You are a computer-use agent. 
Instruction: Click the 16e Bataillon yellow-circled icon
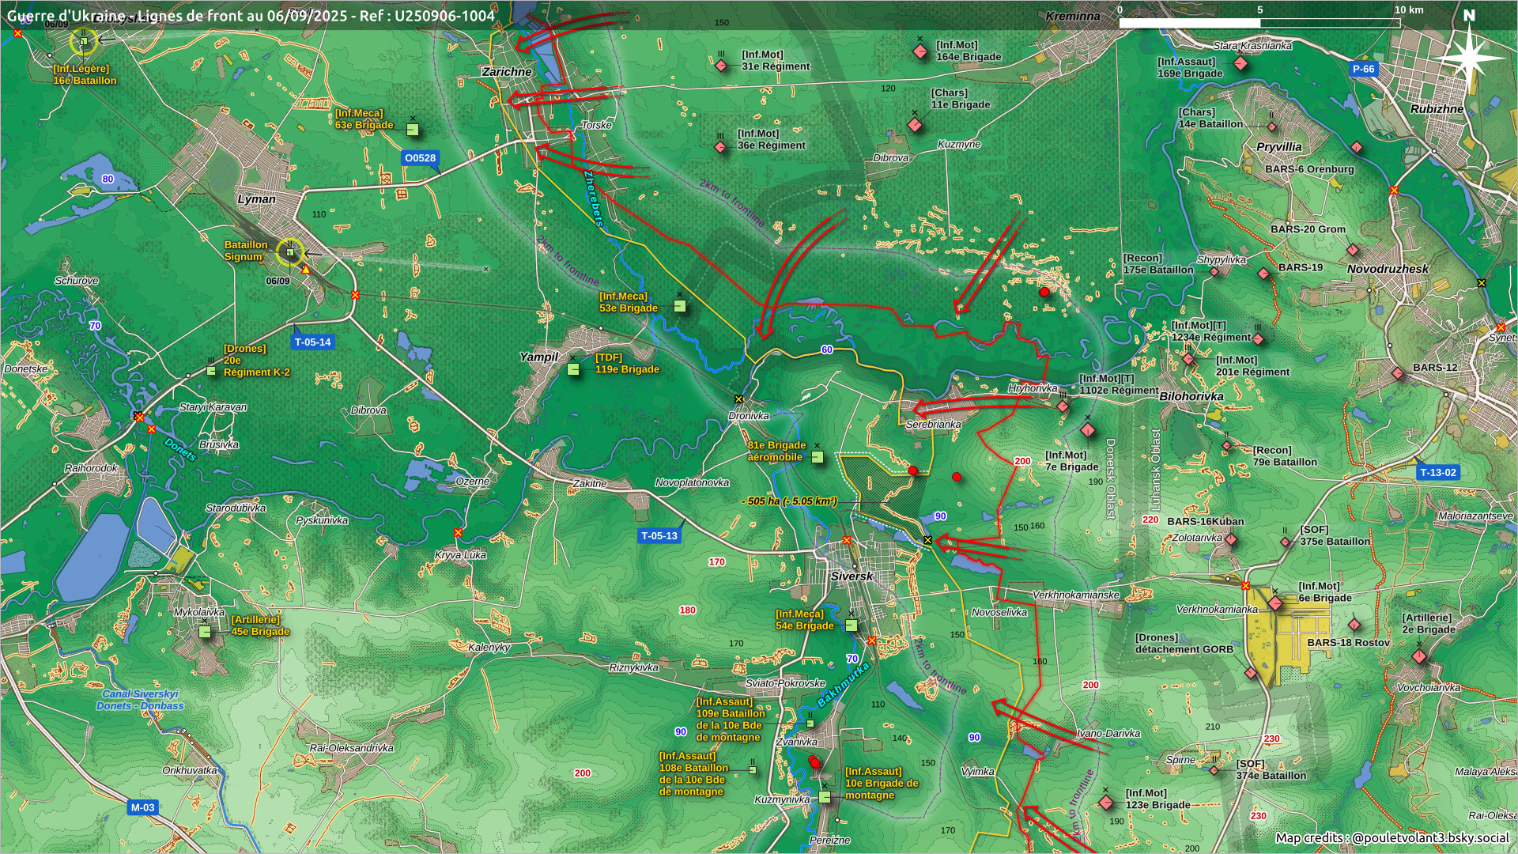click(x=83, y=41)
